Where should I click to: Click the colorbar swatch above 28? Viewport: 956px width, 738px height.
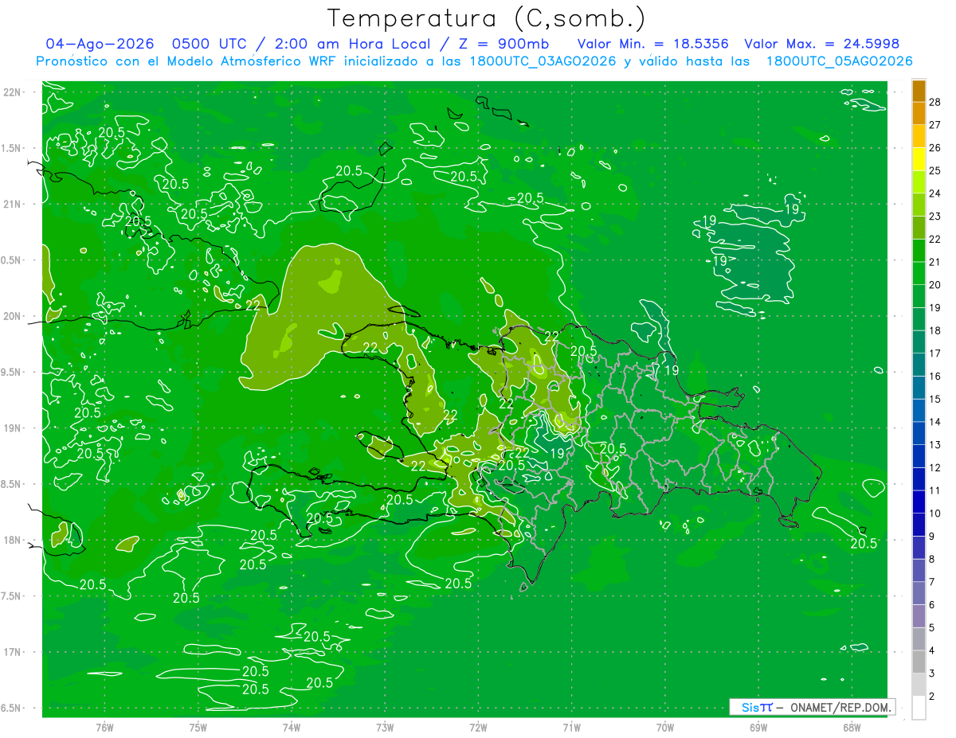coord(919,91)
